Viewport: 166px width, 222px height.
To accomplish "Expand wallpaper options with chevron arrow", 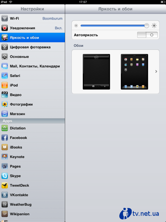I will 156,71.
